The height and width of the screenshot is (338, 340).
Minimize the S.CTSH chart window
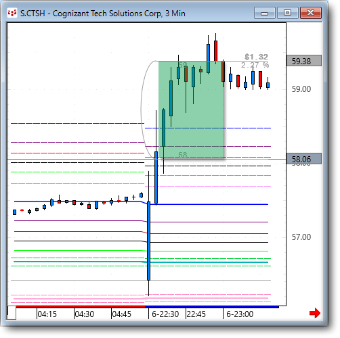[264, 13]
